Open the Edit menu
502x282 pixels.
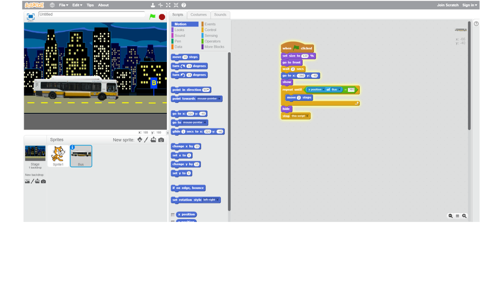77,5
